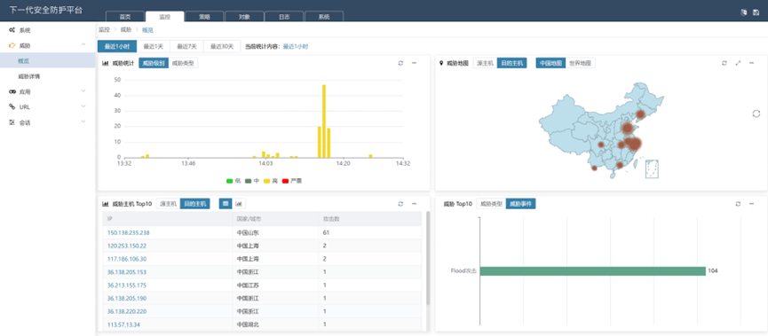
Task: Click the bar-chart icon before 威胁统计 title
Action: 106,63
